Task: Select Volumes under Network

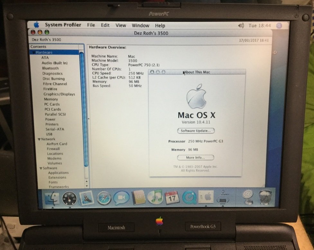Action: pos(55,163)
